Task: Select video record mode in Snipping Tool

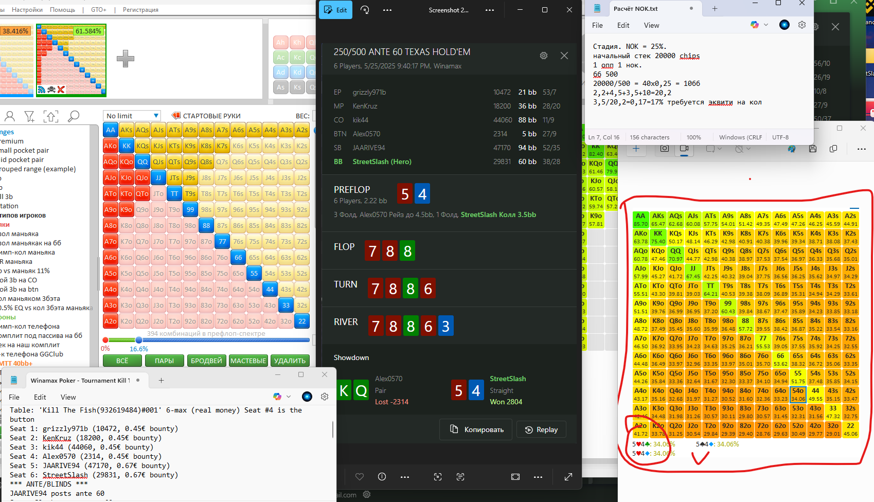Action: click(x=684, y=149)
